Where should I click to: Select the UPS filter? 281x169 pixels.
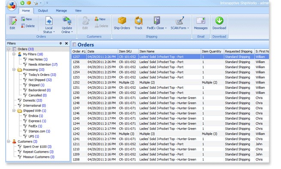[31, 136]
